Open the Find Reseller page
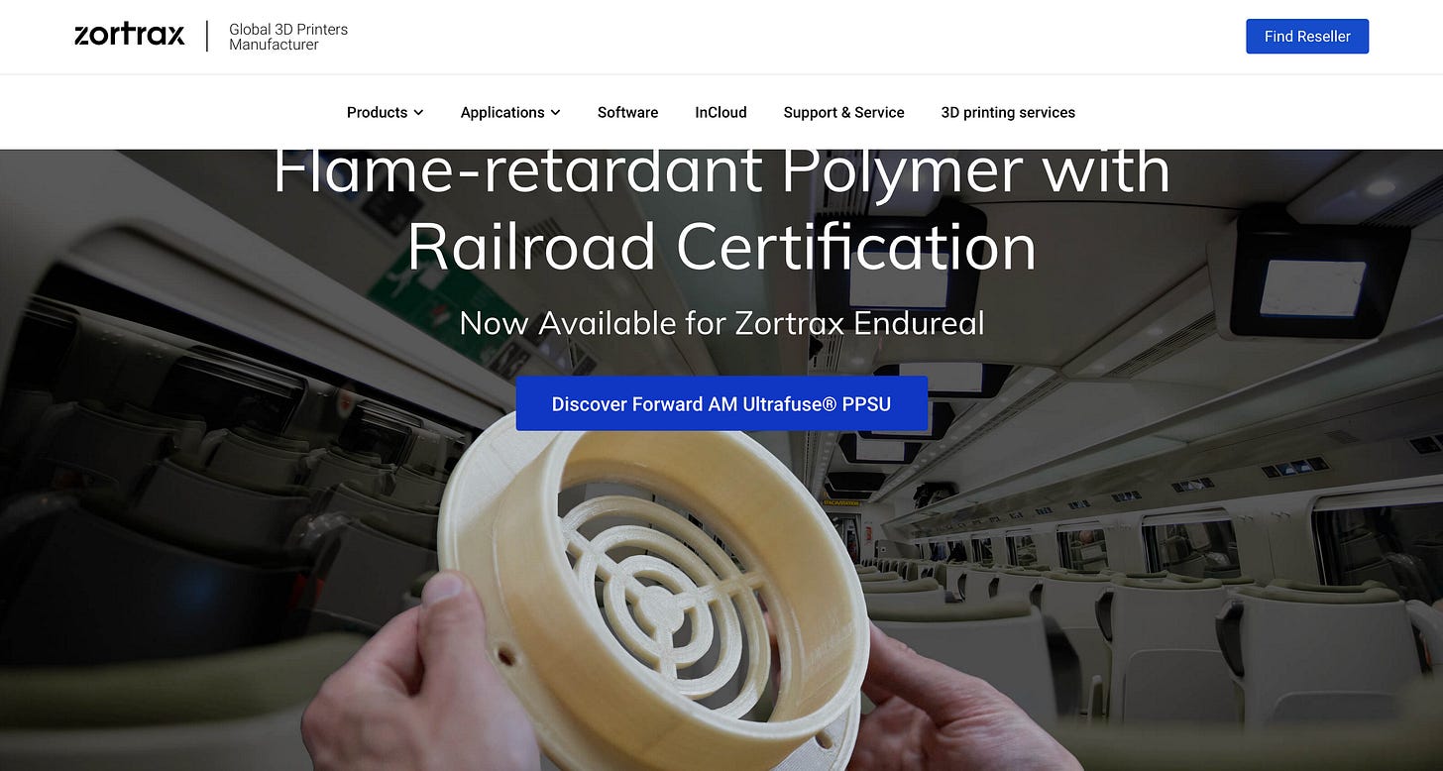 tap(1307, 36)
